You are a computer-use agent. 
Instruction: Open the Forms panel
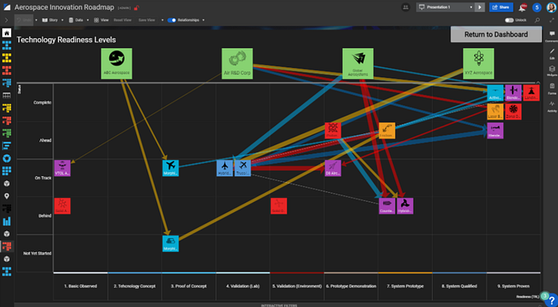(x=552, y=89)
